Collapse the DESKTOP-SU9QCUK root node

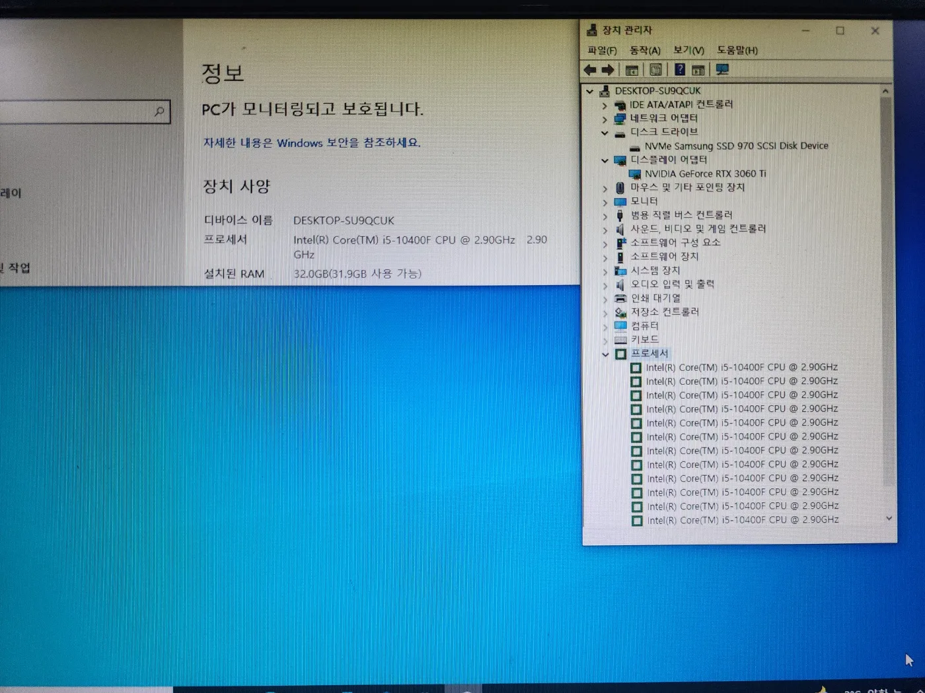[589, 91]
